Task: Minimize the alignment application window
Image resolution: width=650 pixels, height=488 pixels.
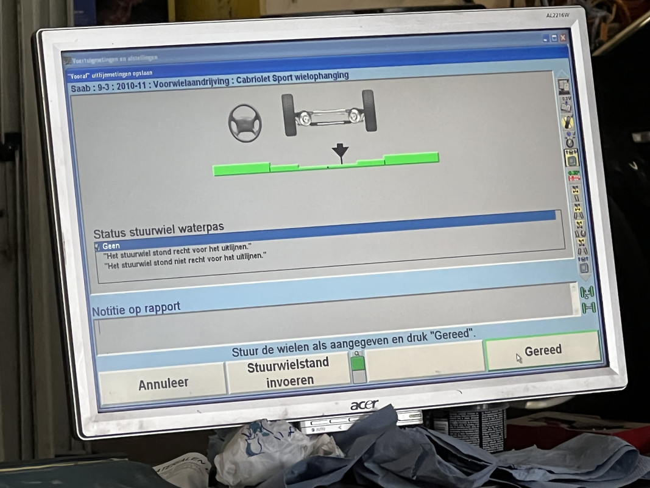Action: point(546,39)
